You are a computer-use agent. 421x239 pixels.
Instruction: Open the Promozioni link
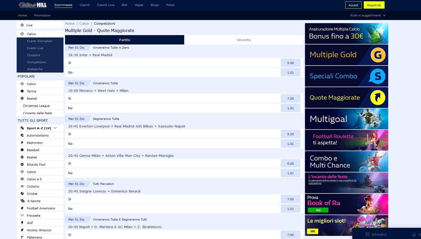[42, 15]
